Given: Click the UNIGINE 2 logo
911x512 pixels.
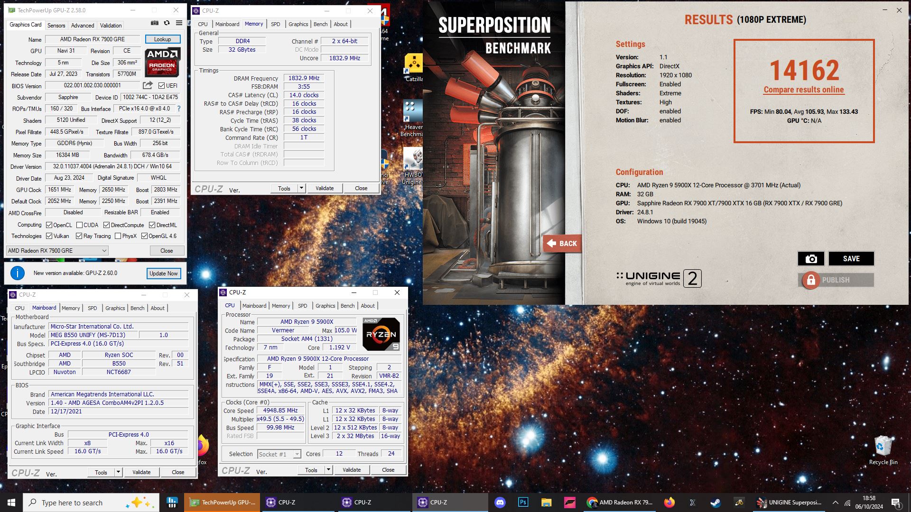Looking at the screenshot, I should [659, 278].
